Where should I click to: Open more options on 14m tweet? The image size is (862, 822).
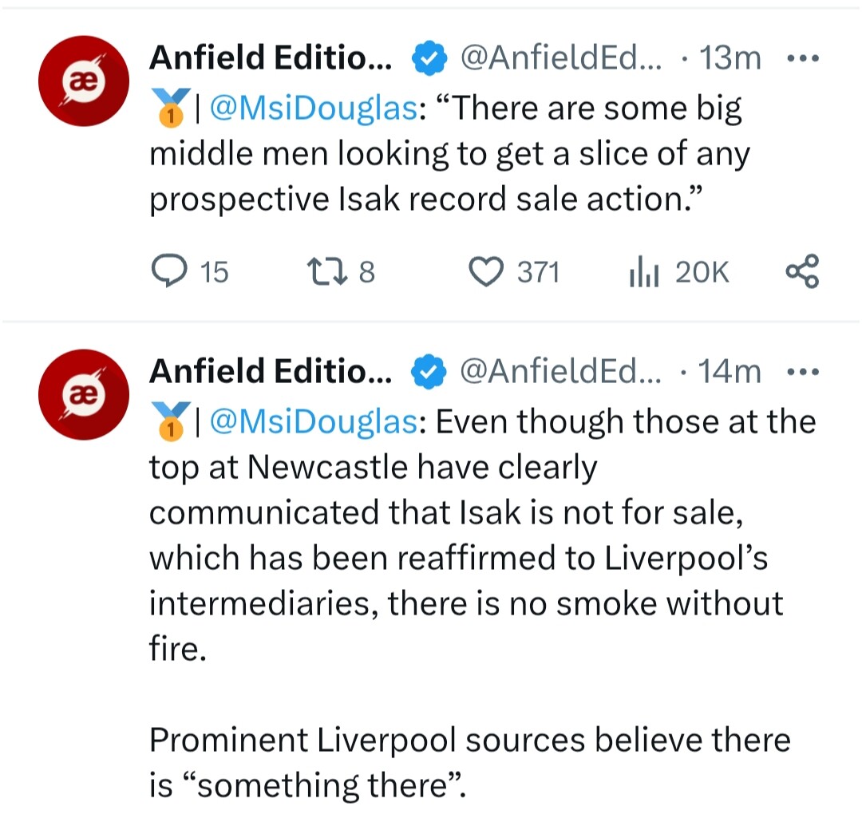(801, 371)
